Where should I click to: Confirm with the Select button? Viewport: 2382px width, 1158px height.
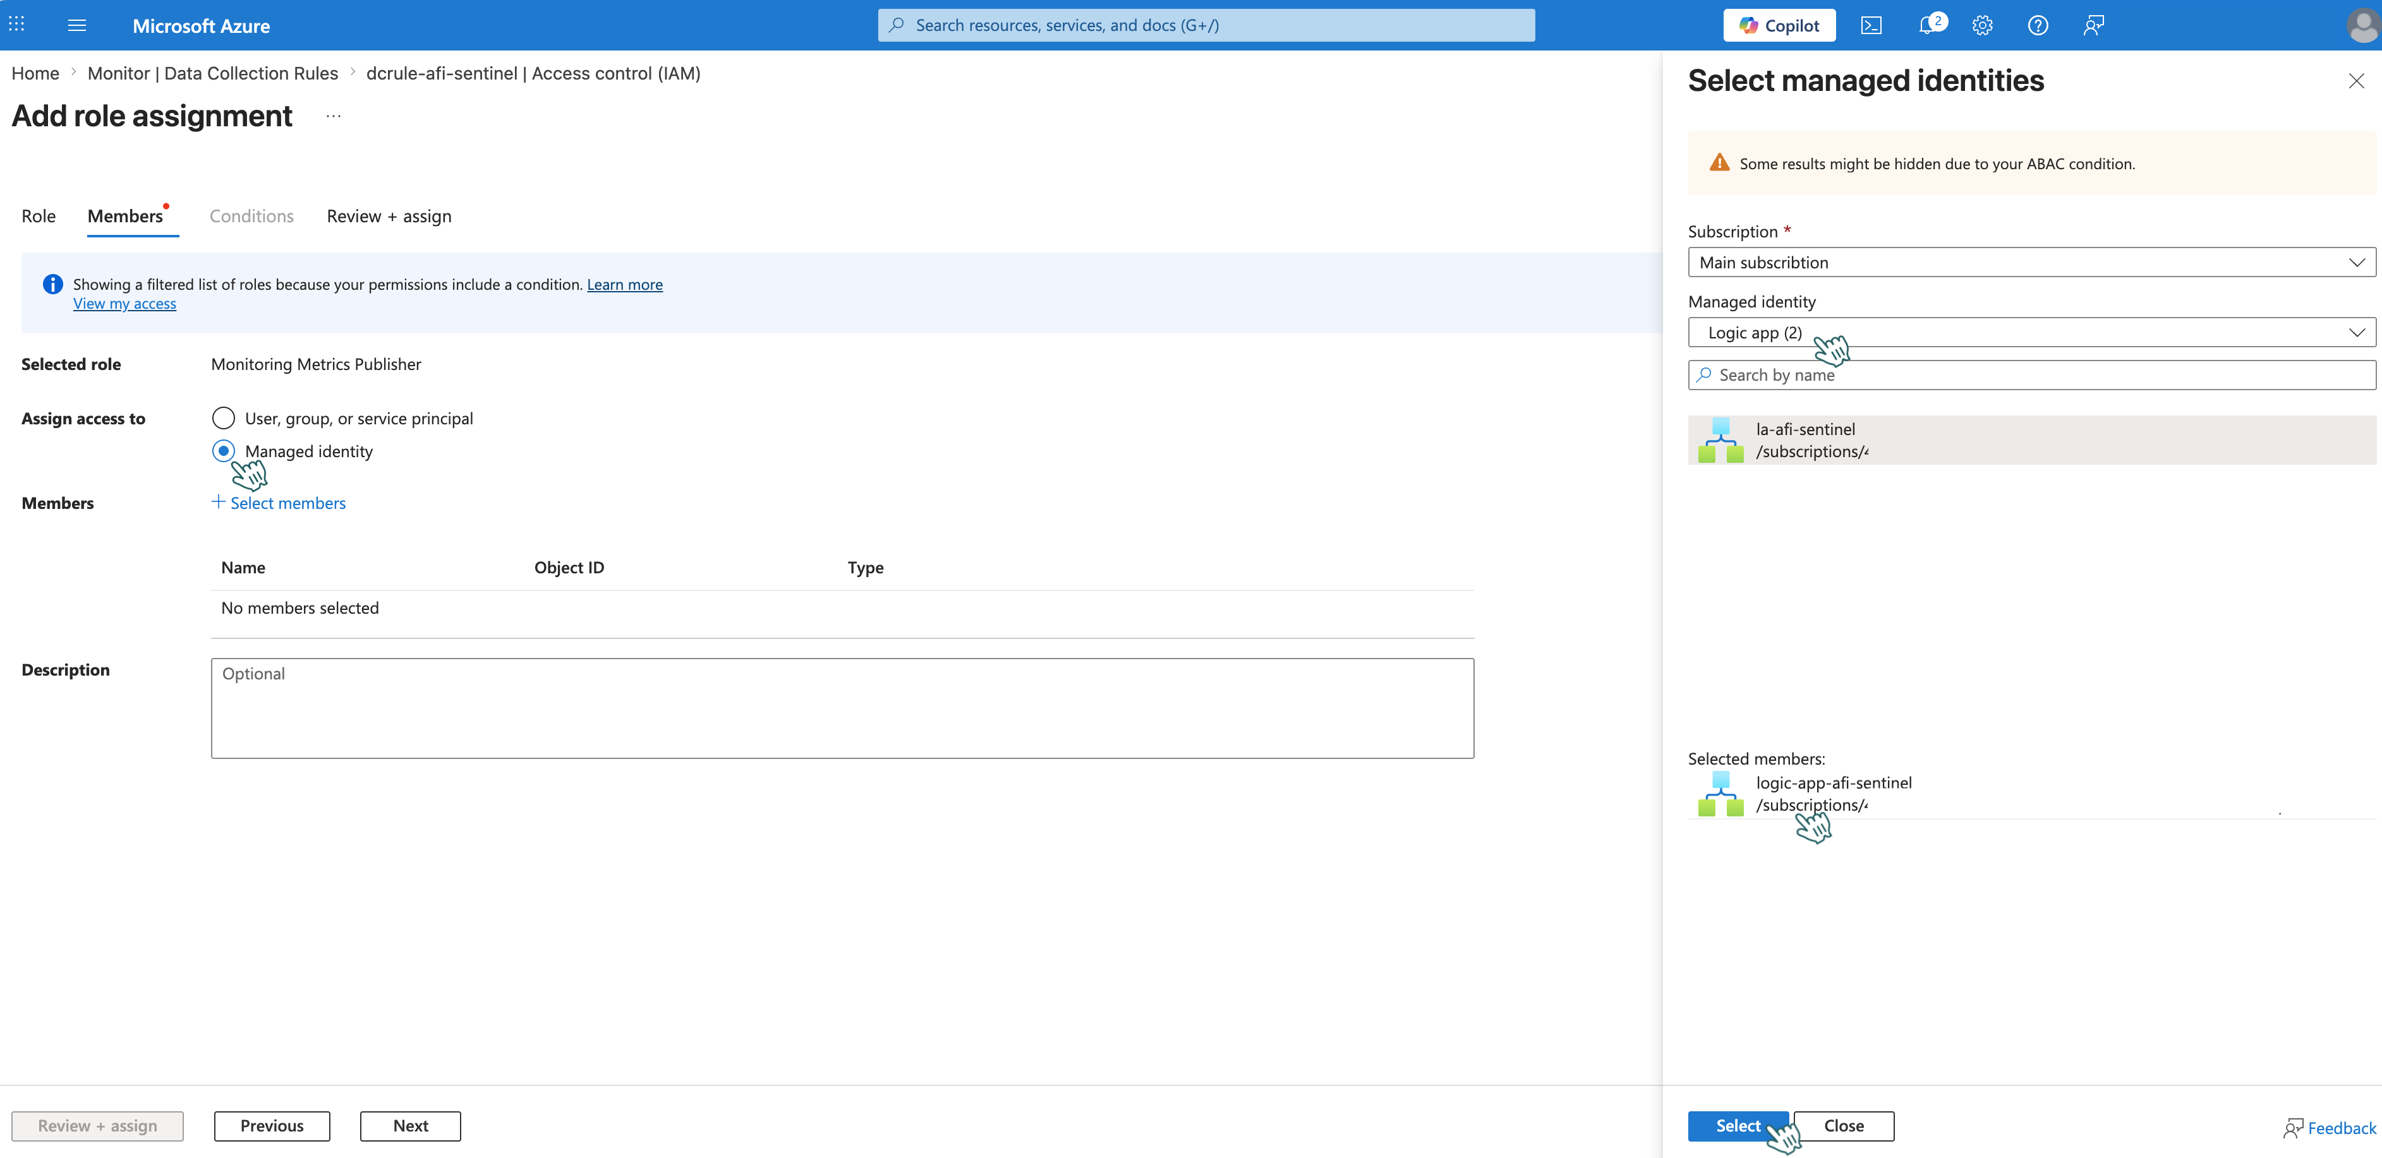1738,1126
